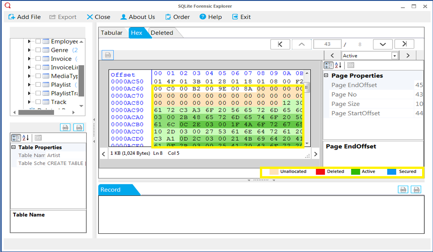Expand the Genre tree node

29,50
